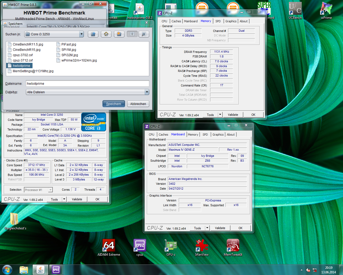Open AIDA64 Extreme desktop icon
The image size is (343, 275).
coord(109,248)
